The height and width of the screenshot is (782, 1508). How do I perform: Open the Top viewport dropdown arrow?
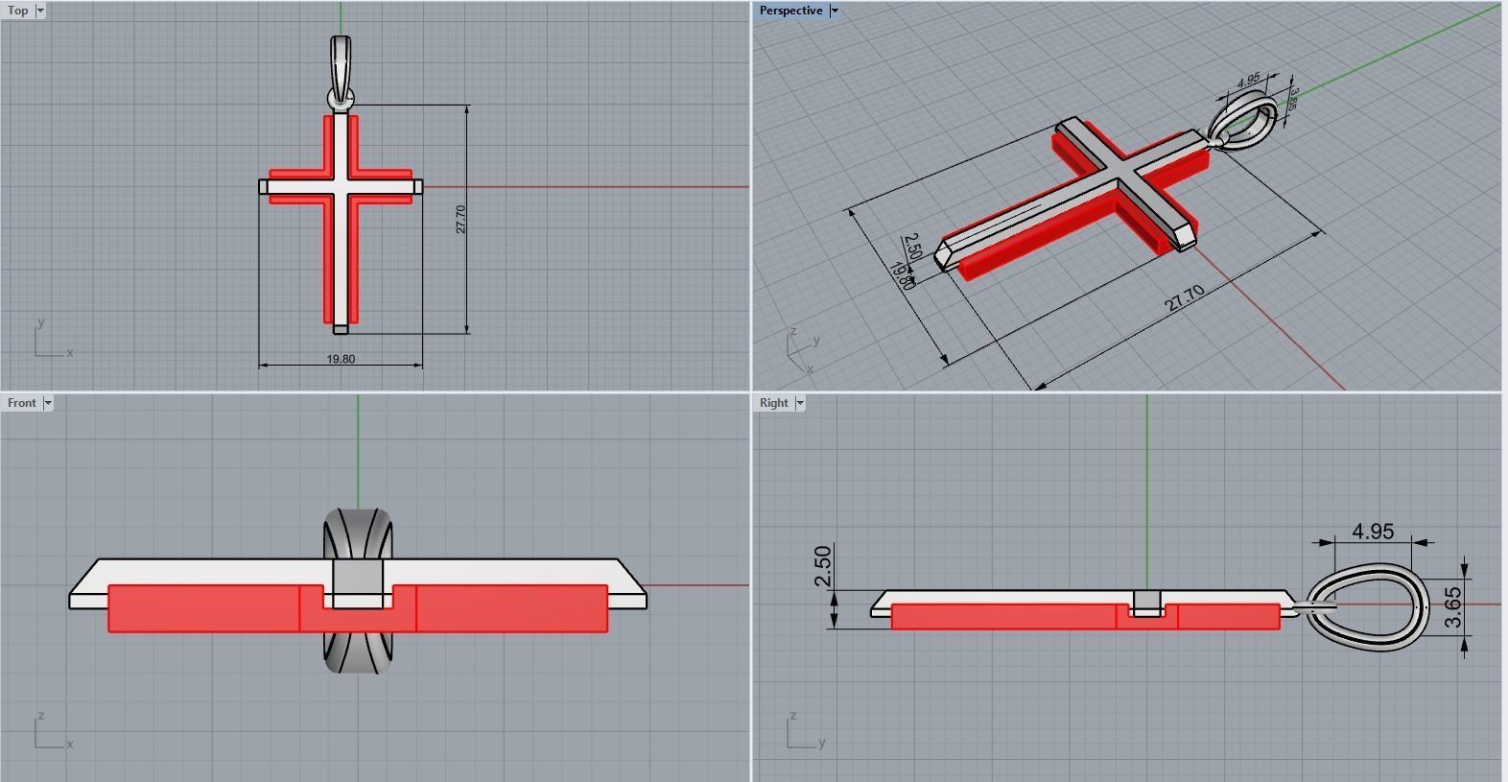click(x=40, y=11)
